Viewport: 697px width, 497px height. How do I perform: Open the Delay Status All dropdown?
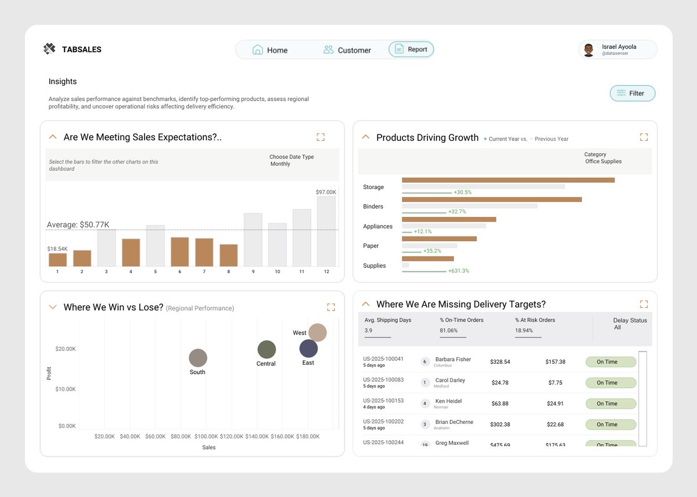tap(630, 324)
